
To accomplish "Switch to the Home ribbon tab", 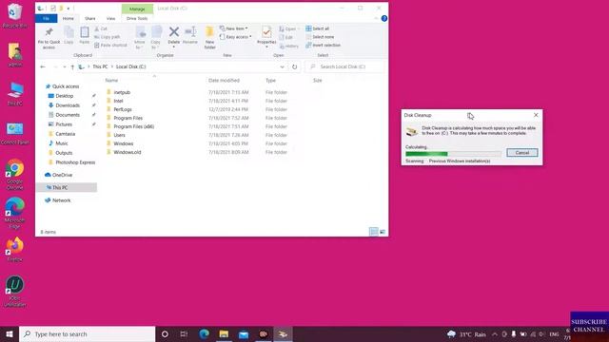I will point(68,18).
